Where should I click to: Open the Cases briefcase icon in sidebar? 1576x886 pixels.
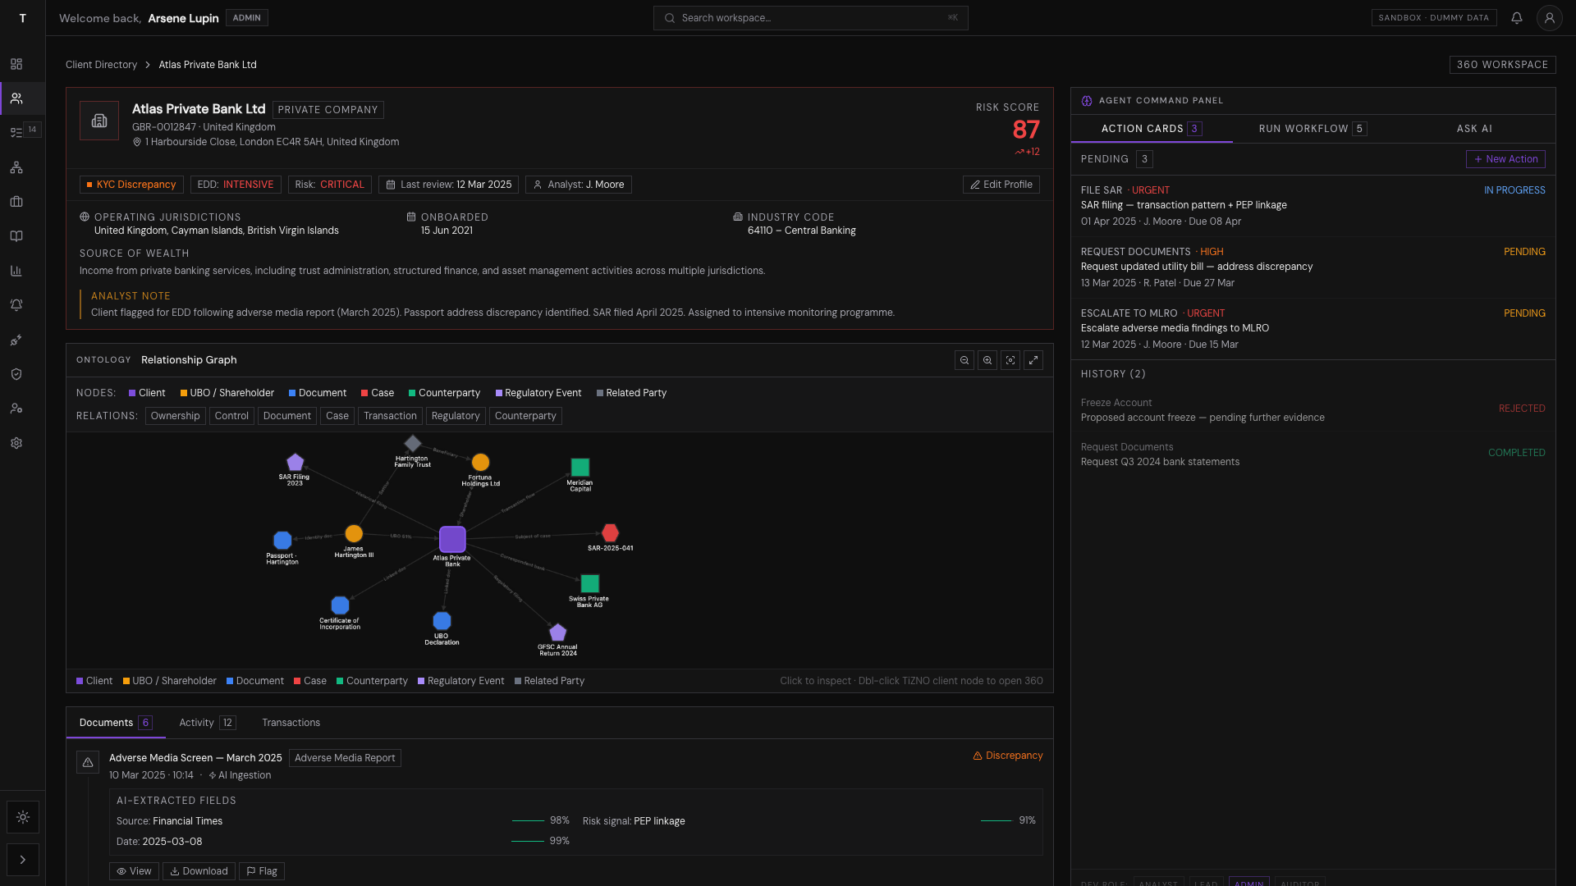pyautogui.click(x=16, y=202)
